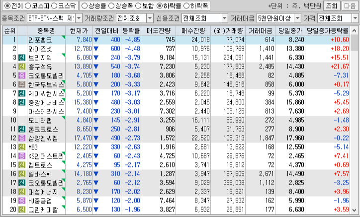Viewport: 360px width, 217px height.
Task: Open the 신용조건 dropdown
Action: click(224, 18)
